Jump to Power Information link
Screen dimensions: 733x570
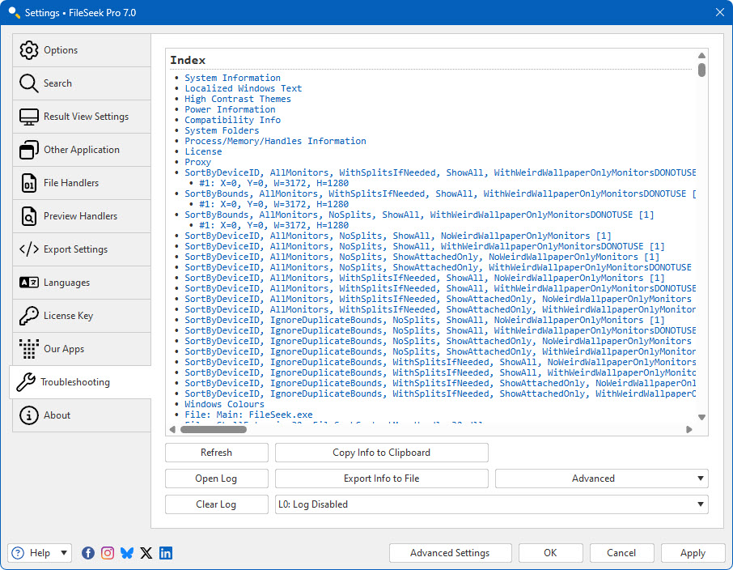230,109
